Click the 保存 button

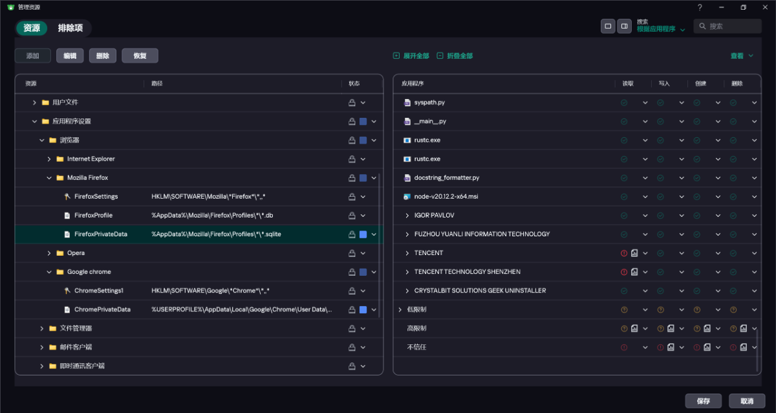point(704,401)
